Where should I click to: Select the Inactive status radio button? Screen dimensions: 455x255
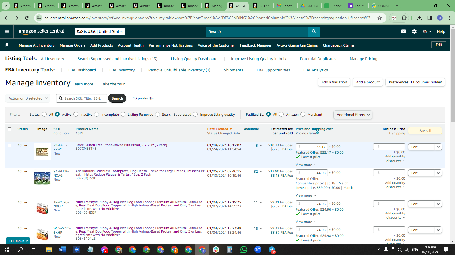(76, 114)
